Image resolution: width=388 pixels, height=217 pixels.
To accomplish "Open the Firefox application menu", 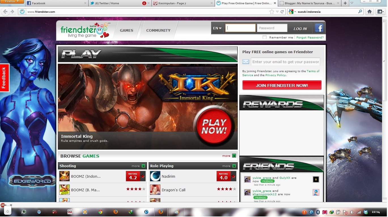I will [x=12, y=2].
